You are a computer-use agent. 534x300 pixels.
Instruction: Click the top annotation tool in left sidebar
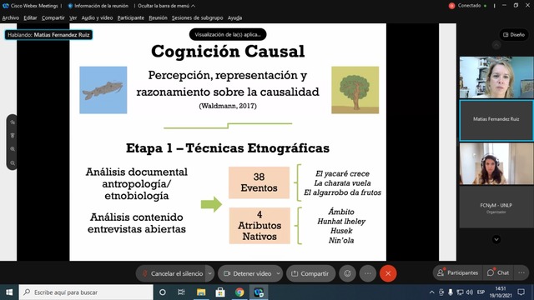(x=13, y=122)
